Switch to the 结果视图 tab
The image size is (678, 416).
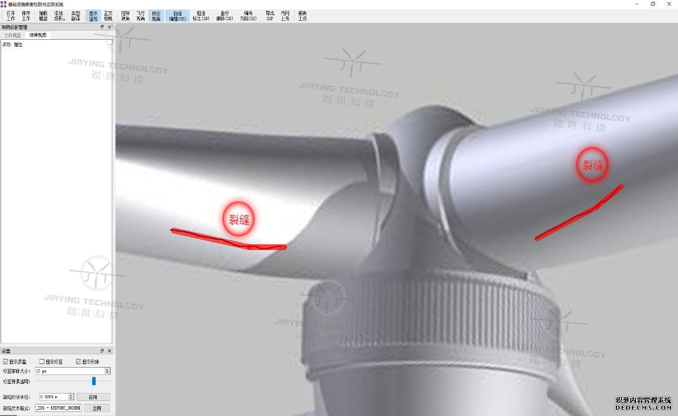point(39,35)
